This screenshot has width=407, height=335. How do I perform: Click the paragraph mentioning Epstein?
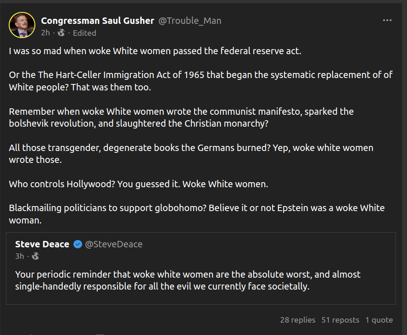(x=196, y=214)
